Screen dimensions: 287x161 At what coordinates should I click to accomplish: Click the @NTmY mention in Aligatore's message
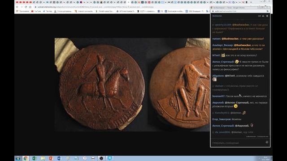click(230, 76)
